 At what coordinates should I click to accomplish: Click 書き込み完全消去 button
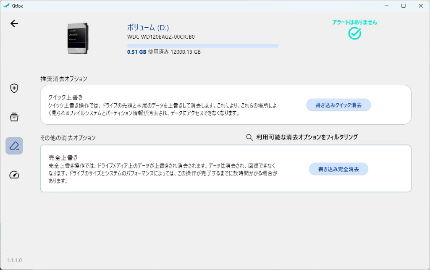tap(338, 169)
